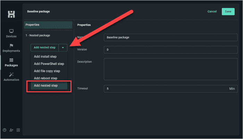Click the Cancel link
Image resolution: width=243 pixels, height=139 pixels.
[x=212, y=11]
